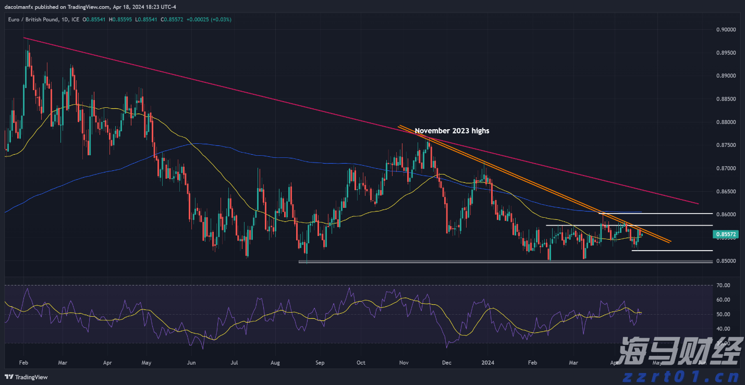Screen dimensions: 745x385
Task: Click the Nov label on time axis
Action: tap(405, 362)
